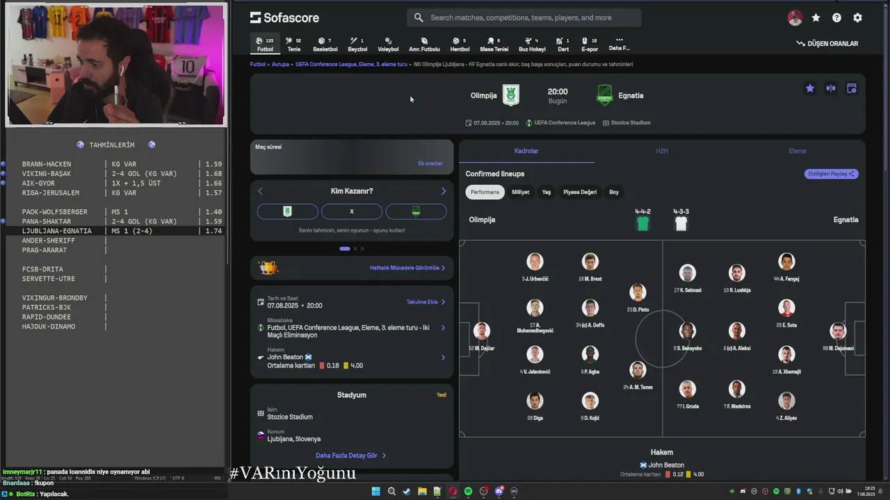890x500 pixels.
Task: Click the Egnatia team crest in the header
Action: tap(605, 95)
